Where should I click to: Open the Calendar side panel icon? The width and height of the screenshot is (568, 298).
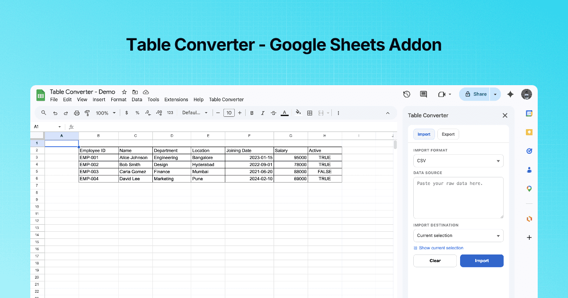529,114
